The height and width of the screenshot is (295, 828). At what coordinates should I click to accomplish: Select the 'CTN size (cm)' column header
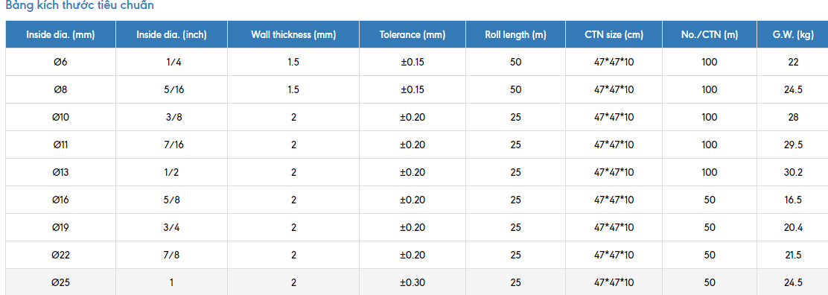614,35
